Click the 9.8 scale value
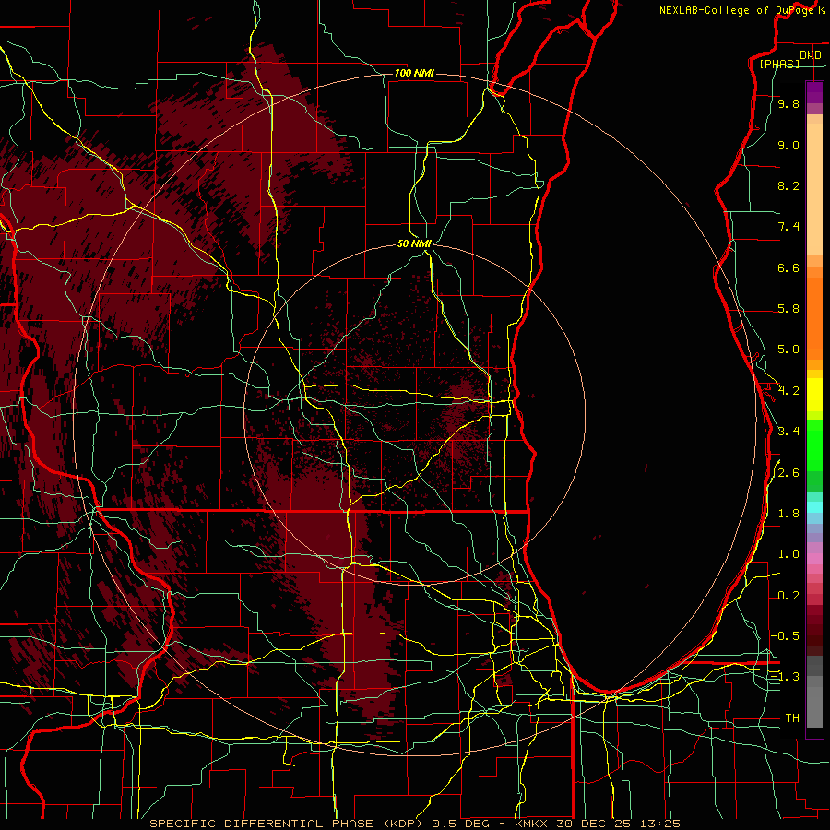 [x=788, y=103]
